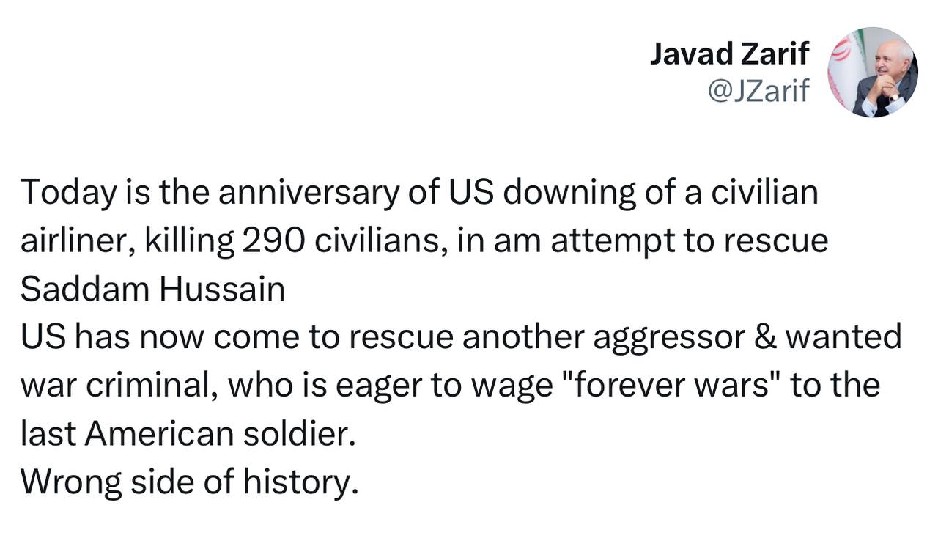938x541 pixels.
Task: Click the words "last American soldier."
Action: (x=188, y=434)
